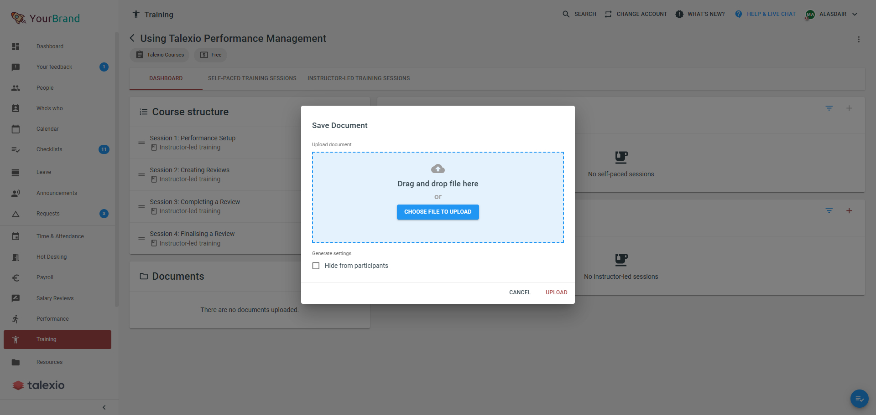Open Time & Attendance icon
The width and height of the screenshot is (876, 415).
(16, 236)
